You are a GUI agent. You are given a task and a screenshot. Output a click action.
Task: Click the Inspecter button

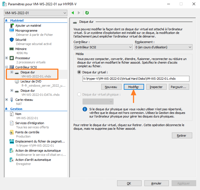[x=156, y=87]
